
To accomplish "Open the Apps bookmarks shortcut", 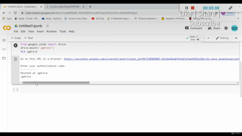I will 7,19.
